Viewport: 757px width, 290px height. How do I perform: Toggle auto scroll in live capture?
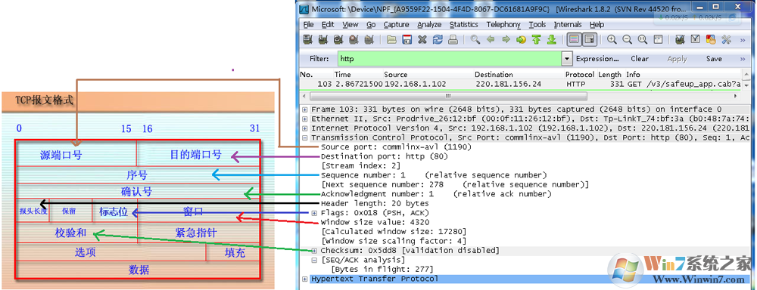click(589, 40)
